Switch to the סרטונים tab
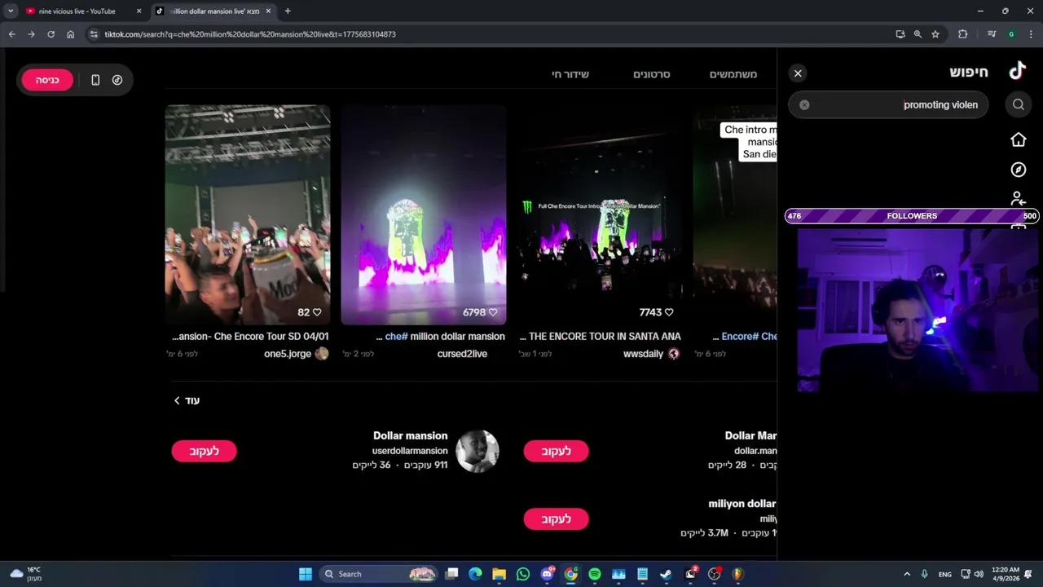 tap(652, 74)
